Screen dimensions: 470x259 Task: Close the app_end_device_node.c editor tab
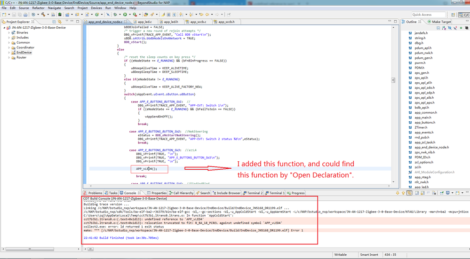click(126, 22)
